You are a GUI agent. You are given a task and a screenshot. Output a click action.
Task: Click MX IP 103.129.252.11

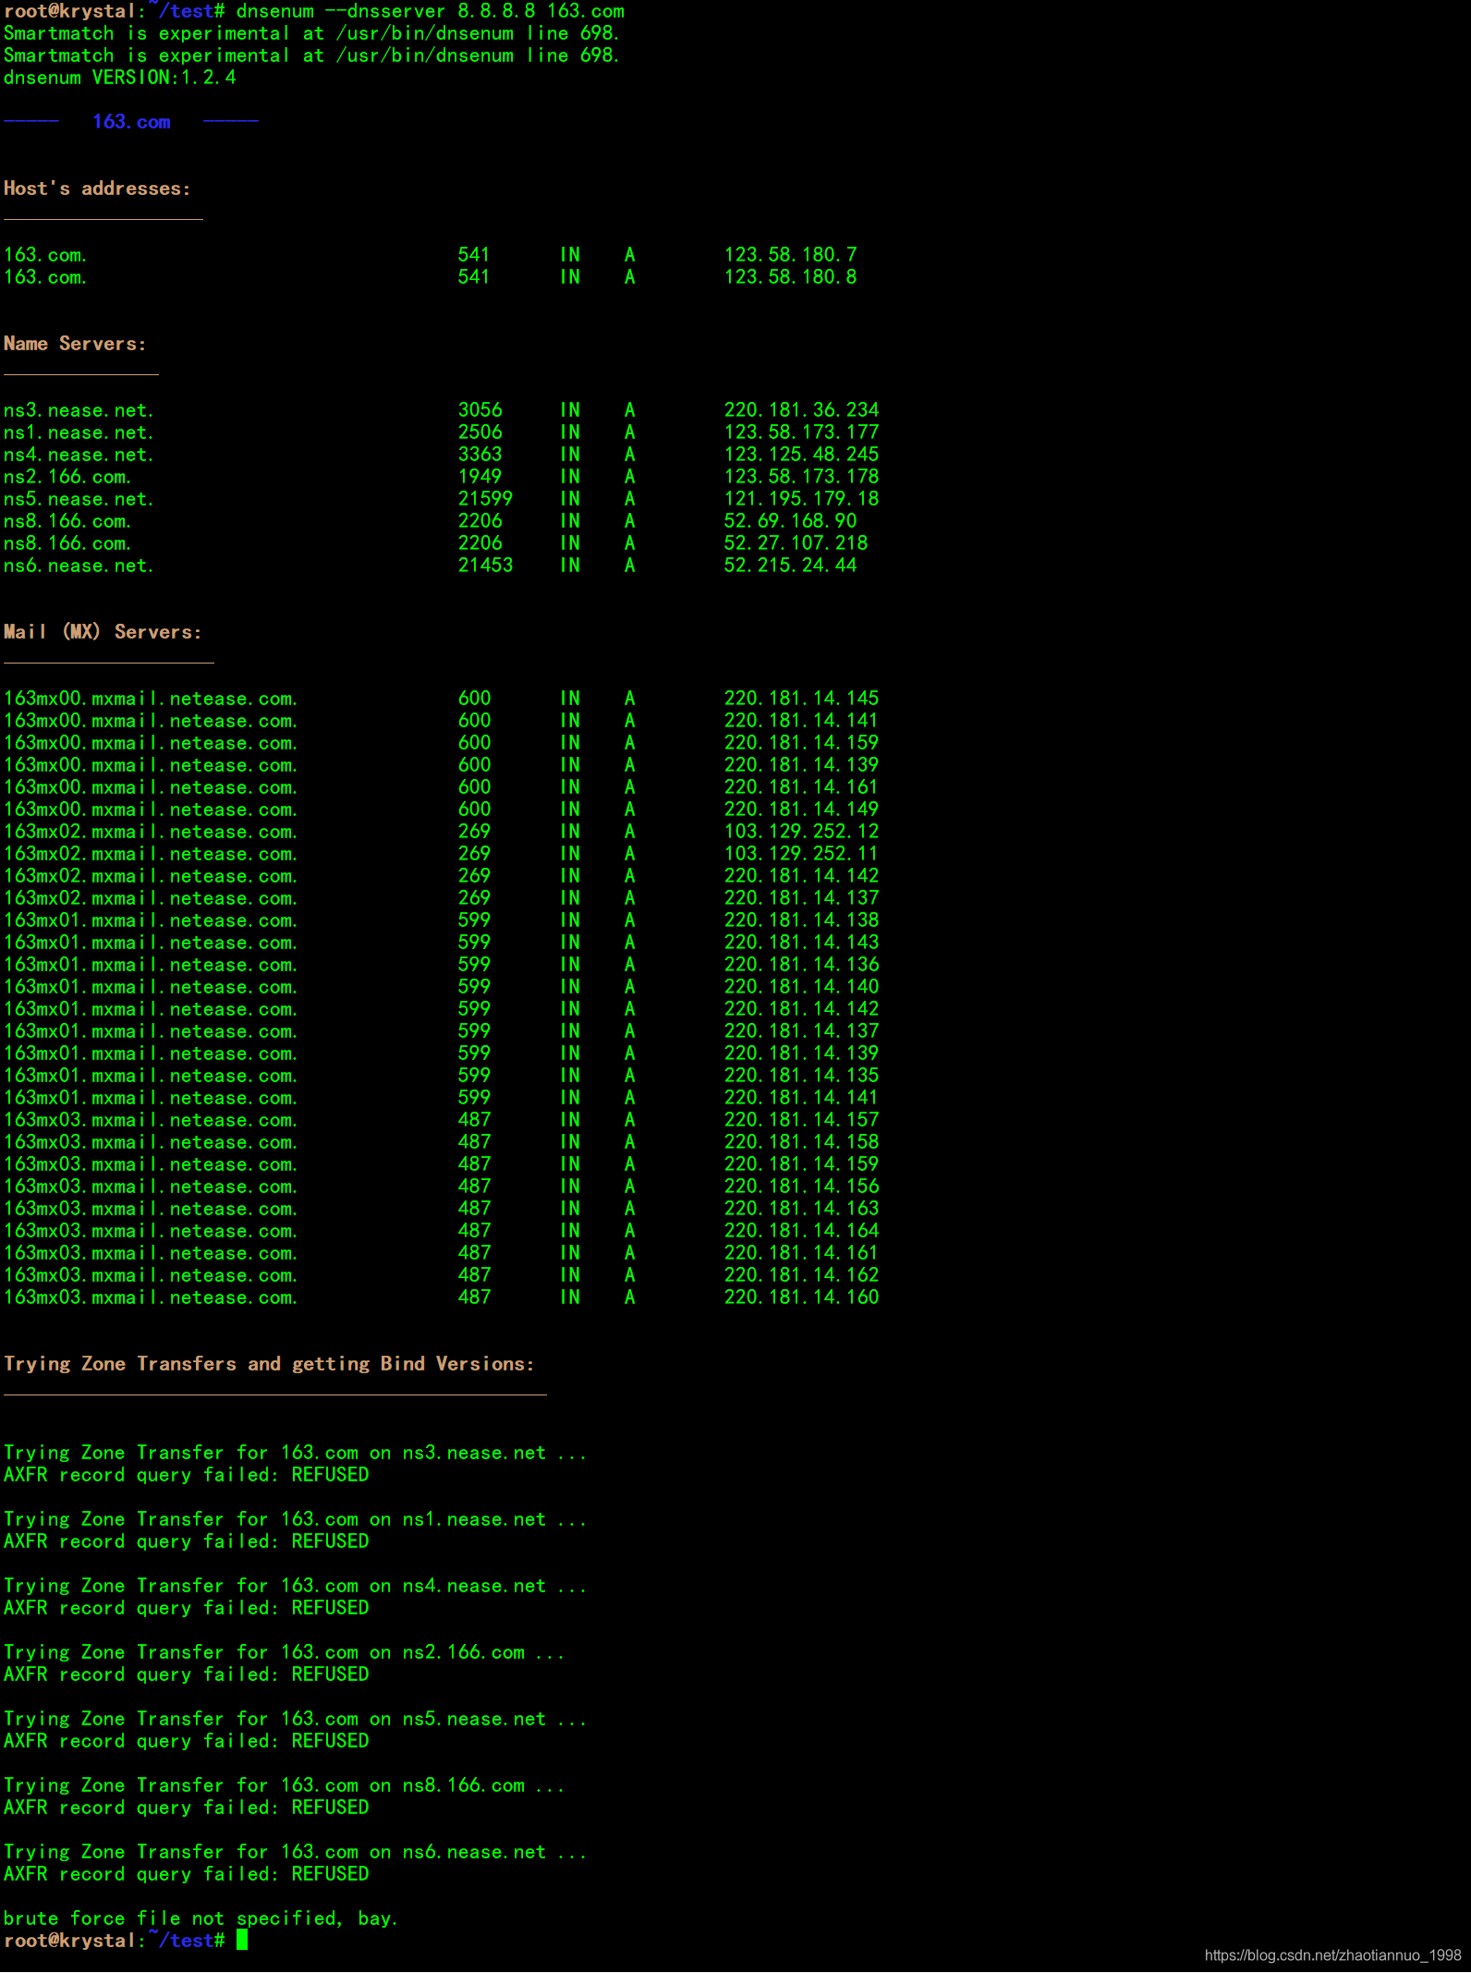tap(801, 854)
